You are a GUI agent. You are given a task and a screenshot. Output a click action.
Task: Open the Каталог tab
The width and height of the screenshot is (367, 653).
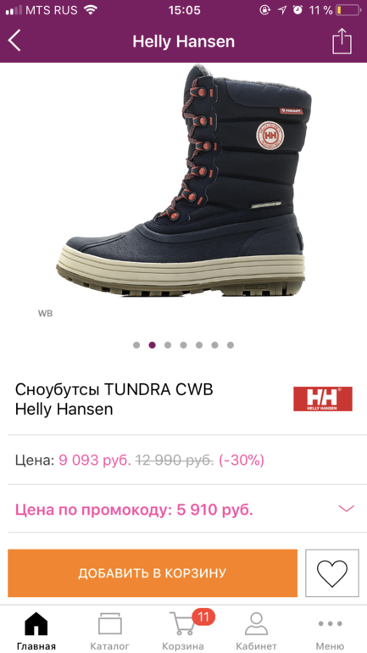click(x=110, y=630)
